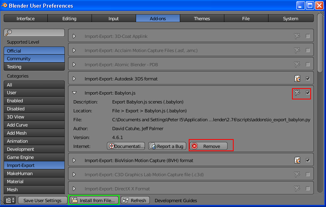Click the Save User Settings button

43,200
